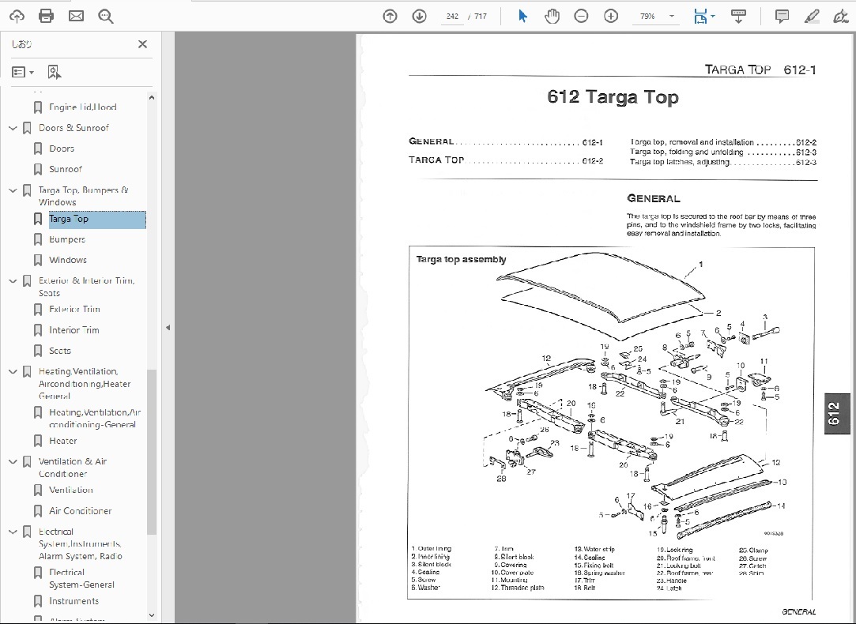Screen dimensions: 856x624
Task: Send file by email envelope icon
Action: 76,17
